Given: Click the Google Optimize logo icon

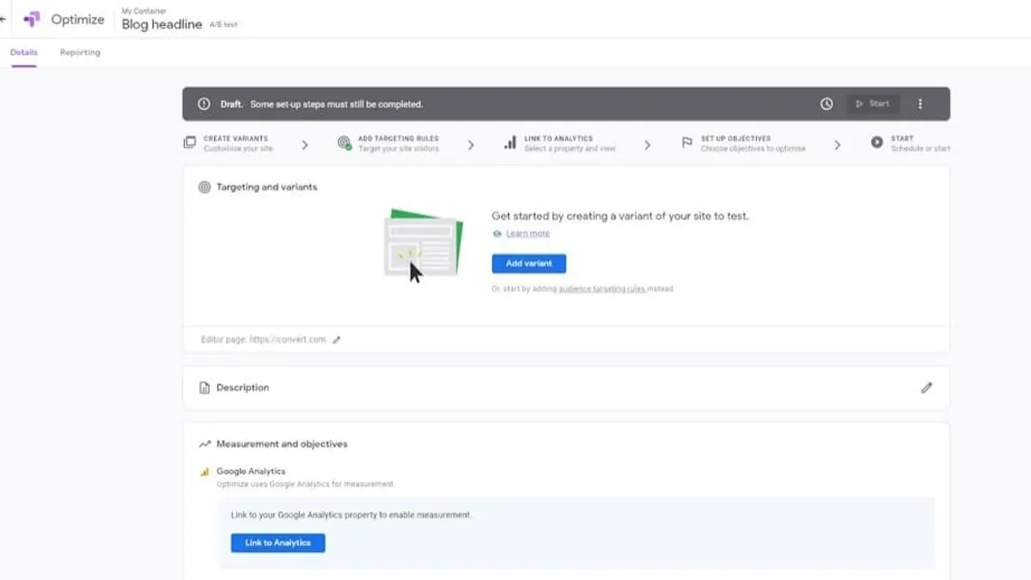Looking at the screenshot, I should click(x=32, y=19).
